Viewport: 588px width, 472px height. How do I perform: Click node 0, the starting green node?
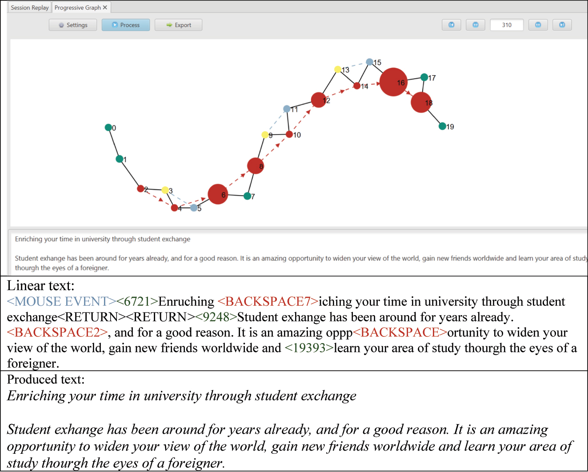point(109,128)
